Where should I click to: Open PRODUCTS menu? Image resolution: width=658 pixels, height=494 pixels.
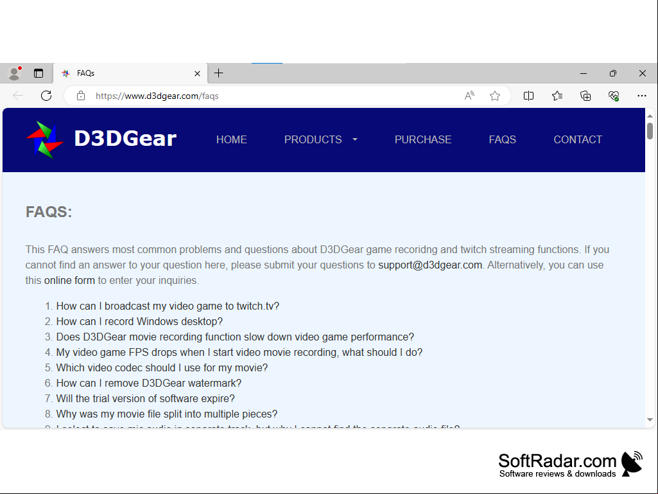pos(313,139)
